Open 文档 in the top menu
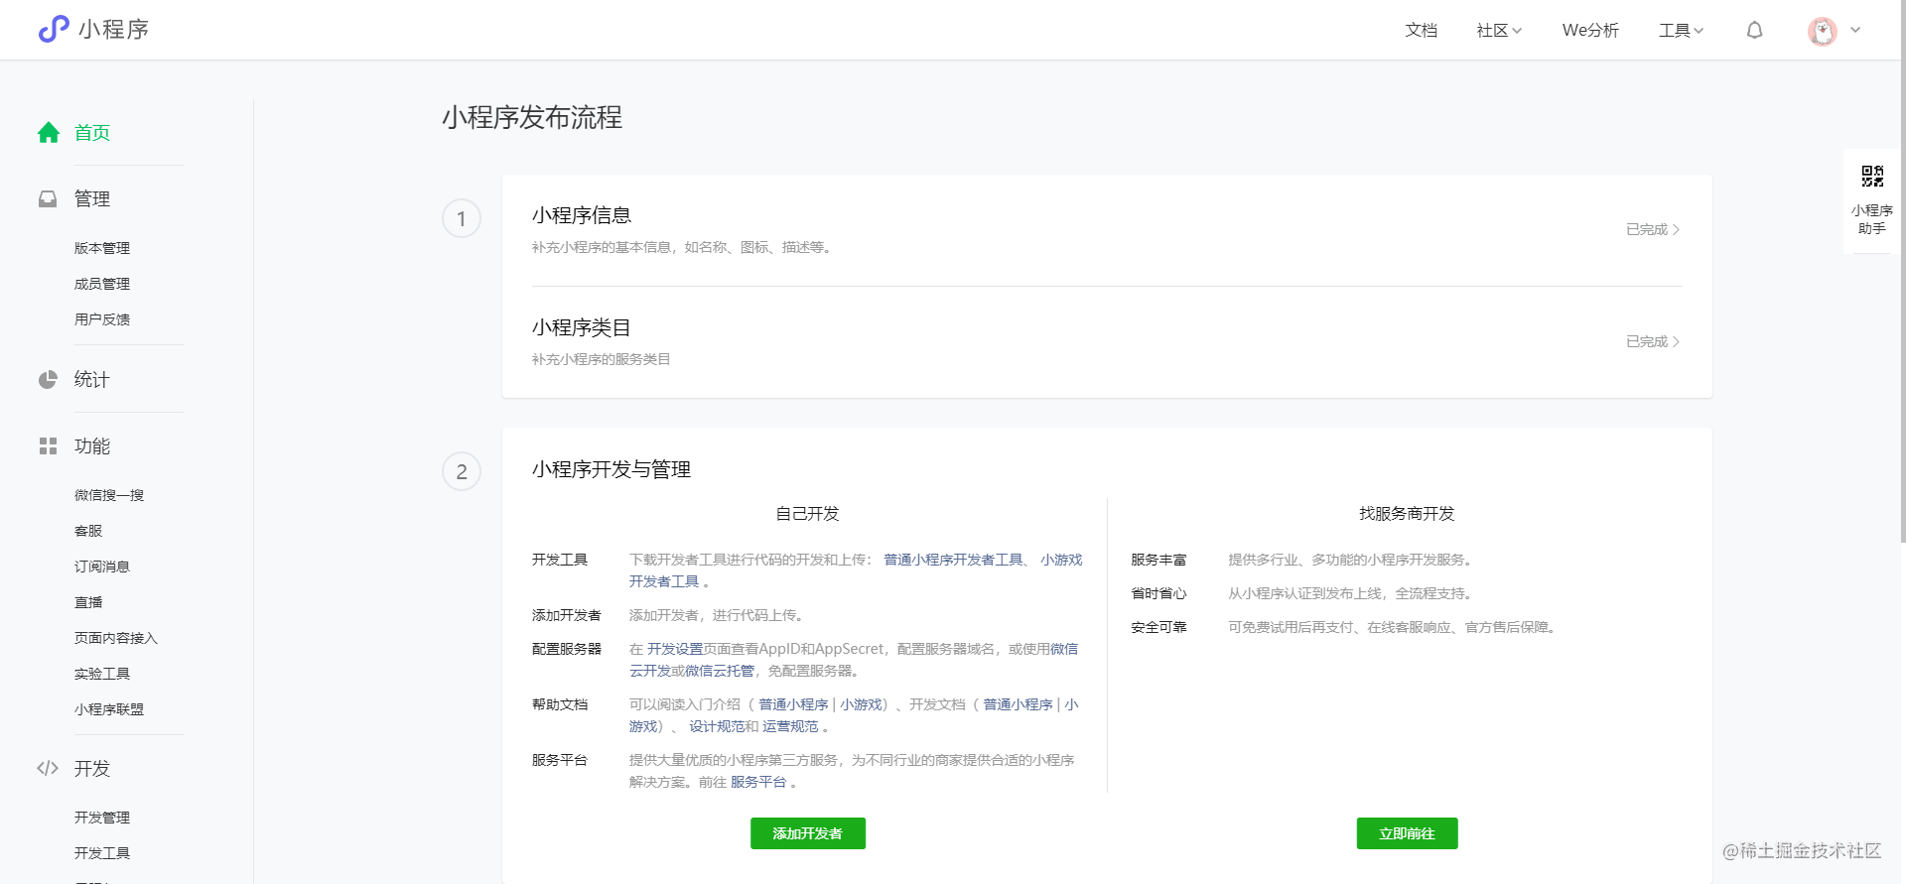The width and height of the screenshot is (1906, 884). [1421, 31]
